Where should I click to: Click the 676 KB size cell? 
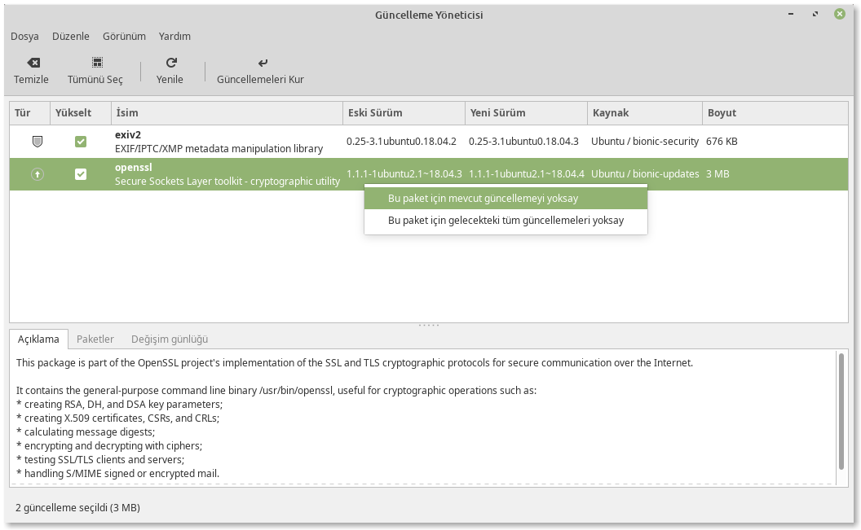[722, 142]
